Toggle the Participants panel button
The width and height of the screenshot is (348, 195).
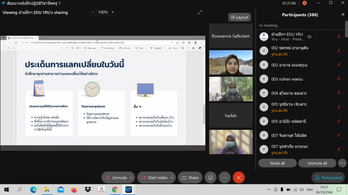coord(328,177)
